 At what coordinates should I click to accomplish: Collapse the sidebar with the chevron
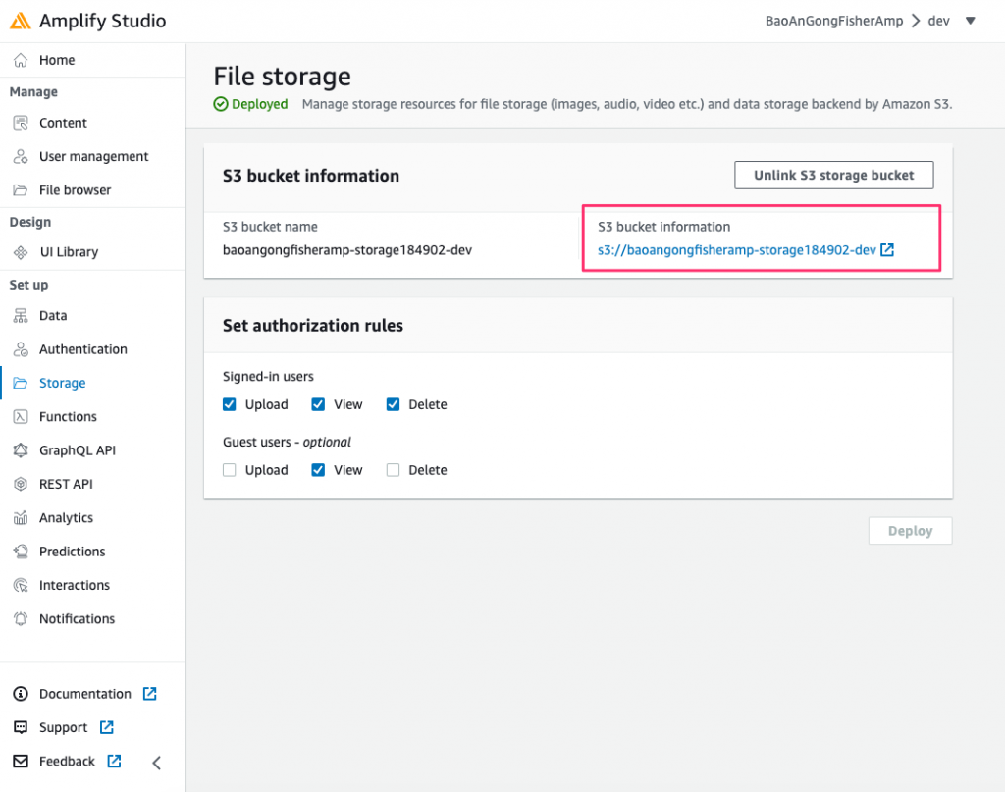point(157,763)
